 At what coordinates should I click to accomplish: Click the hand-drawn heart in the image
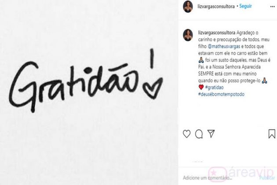pos(153,89)
